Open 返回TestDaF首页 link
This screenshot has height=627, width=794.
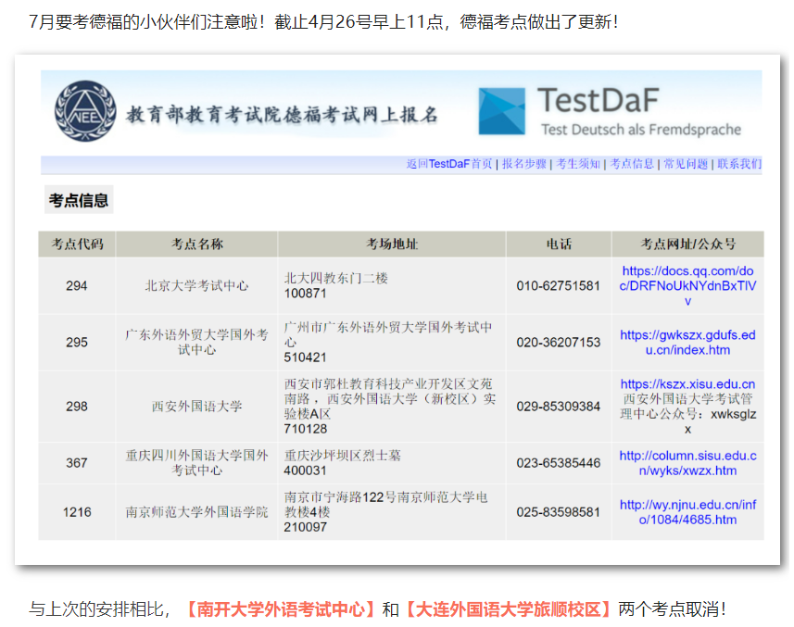point(449,164)
